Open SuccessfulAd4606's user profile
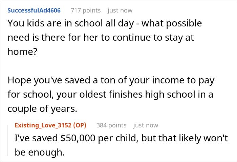237x162 pixels. tap(34, 10)
